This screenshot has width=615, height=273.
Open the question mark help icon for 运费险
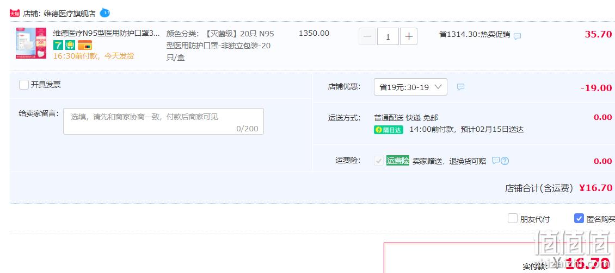(x=505, y=161)
